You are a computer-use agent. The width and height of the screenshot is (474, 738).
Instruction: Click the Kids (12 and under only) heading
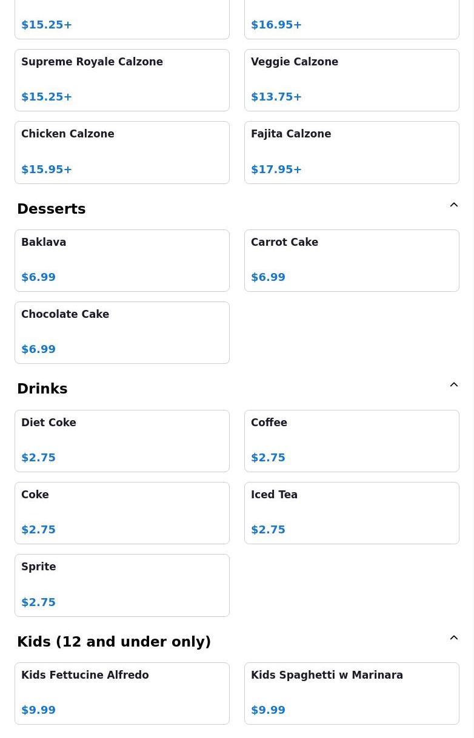114,642
